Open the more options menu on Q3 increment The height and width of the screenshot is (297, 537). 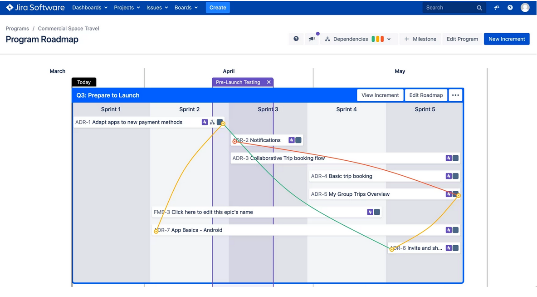(x=455, y=95)
